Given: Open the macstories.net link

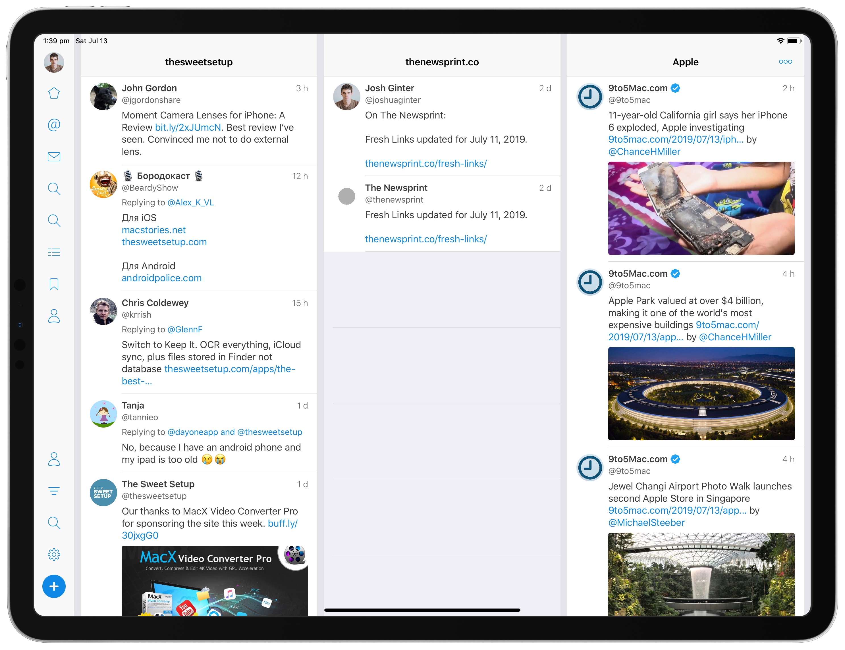Looking at the screenshot, I should click(x=153, y=230).
